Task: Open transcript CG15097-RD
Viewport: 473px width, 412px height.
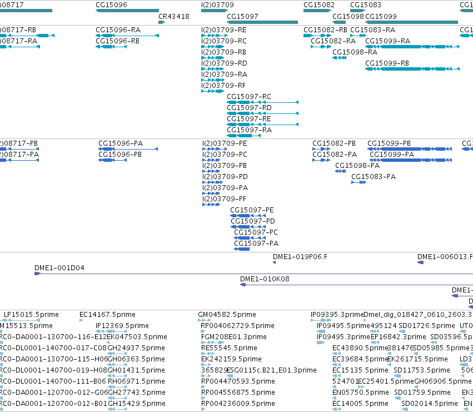Action: coord(249,108)
